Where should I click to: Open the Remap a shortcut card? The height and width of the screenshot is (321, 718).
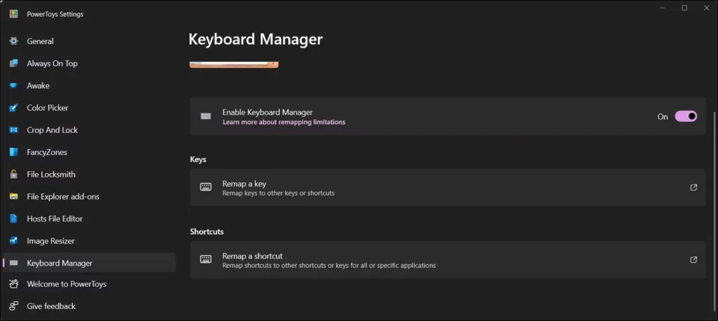click(x=448, y=259)
